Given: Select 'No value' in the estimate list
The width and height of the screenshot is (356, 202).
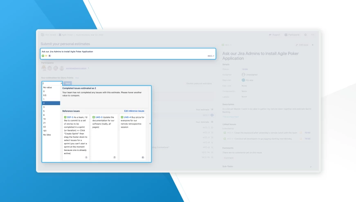Looking at the screenshot, I should (x=51, y=88).
